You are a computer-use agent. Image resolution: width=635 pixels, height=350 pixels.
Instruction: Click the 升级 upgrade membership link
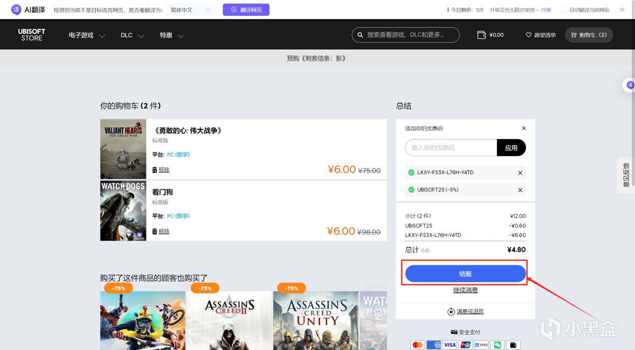546,10
